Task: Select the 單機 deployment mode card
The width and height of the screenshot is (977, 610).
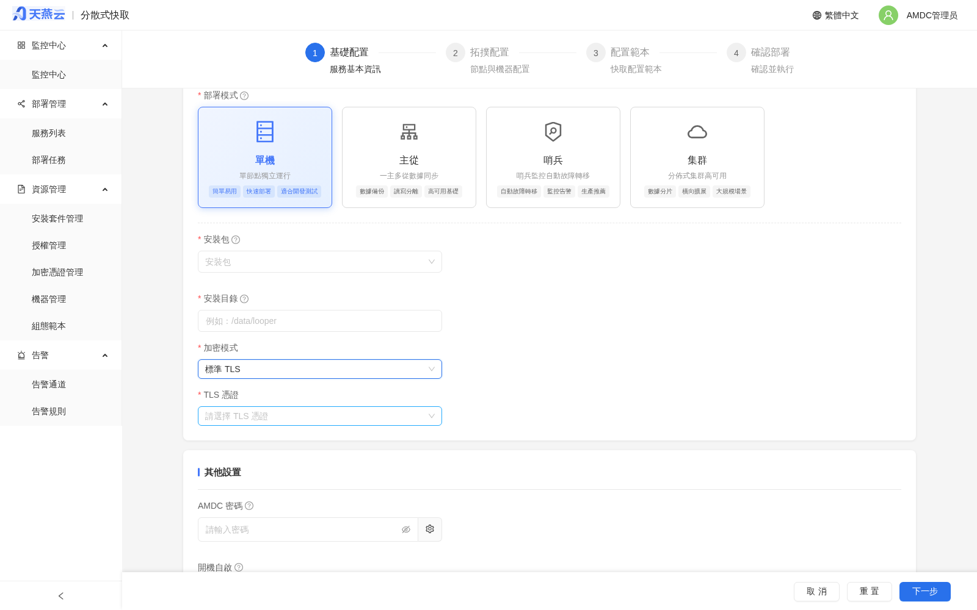Action: pos(265,157)
